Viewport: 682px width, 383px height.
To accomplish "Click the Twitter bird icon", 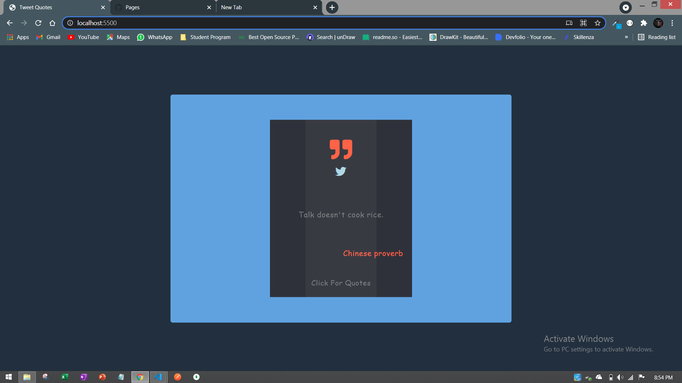I will (x=341, y=171).
